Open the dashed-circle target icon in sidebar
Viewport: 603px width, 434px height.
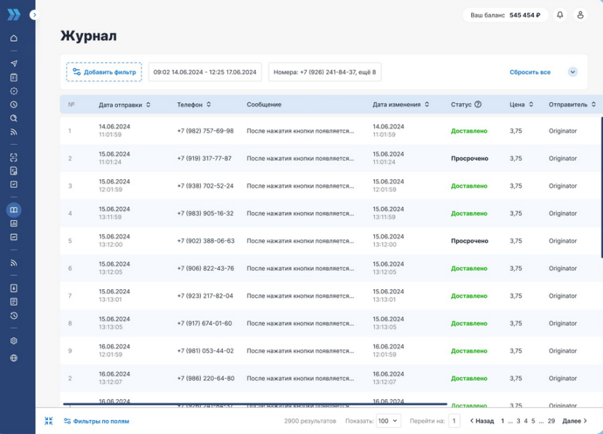(x=14, y=91)
